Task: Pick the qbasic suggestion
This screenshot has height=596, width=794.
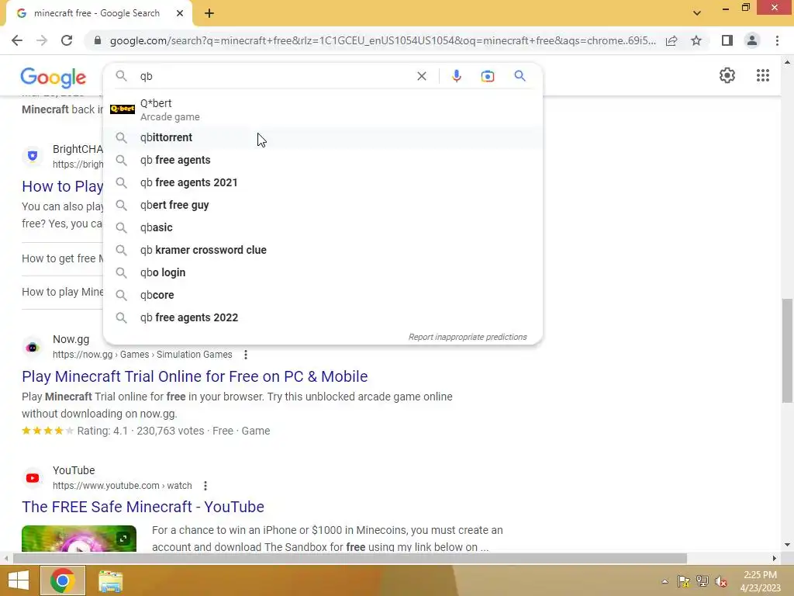Action: pyautogui.click(x=323, y=227)
